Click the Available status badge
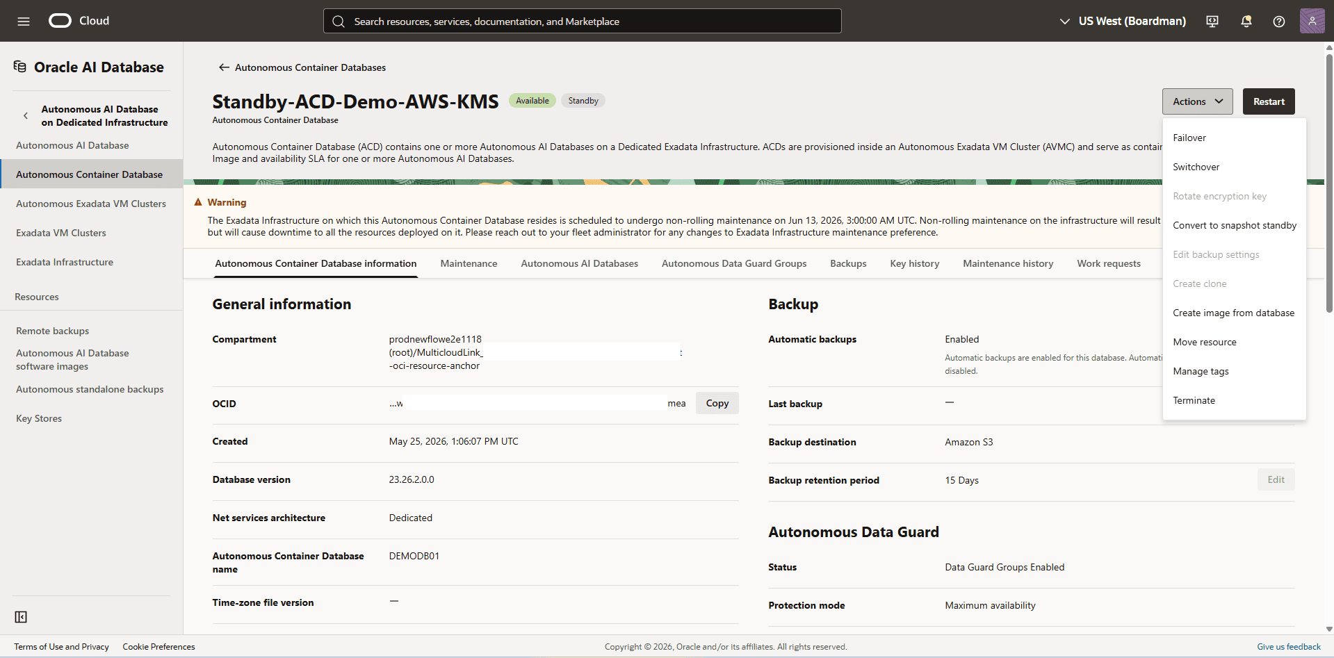This screenshot has height=658, width=1334. [532, 101]
